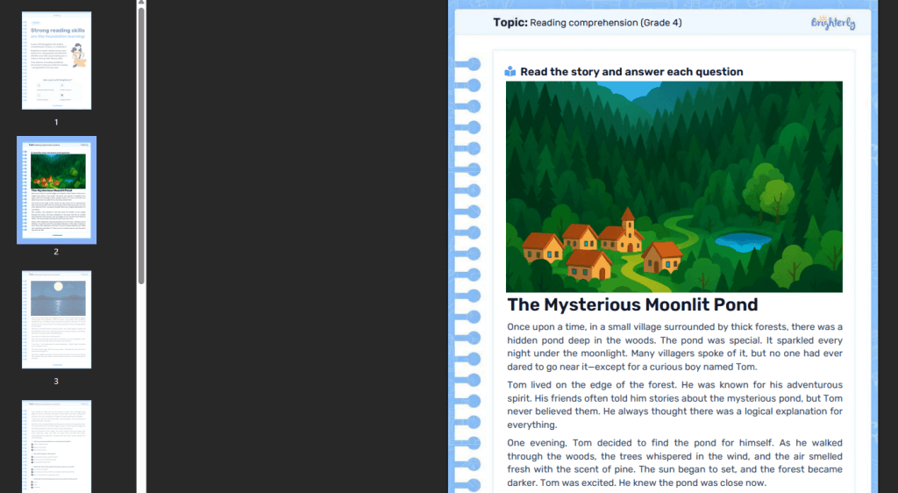The width and height of the screenshot is (898, 493).
Task: Click the page number 3 label
Action: point(56,381)
